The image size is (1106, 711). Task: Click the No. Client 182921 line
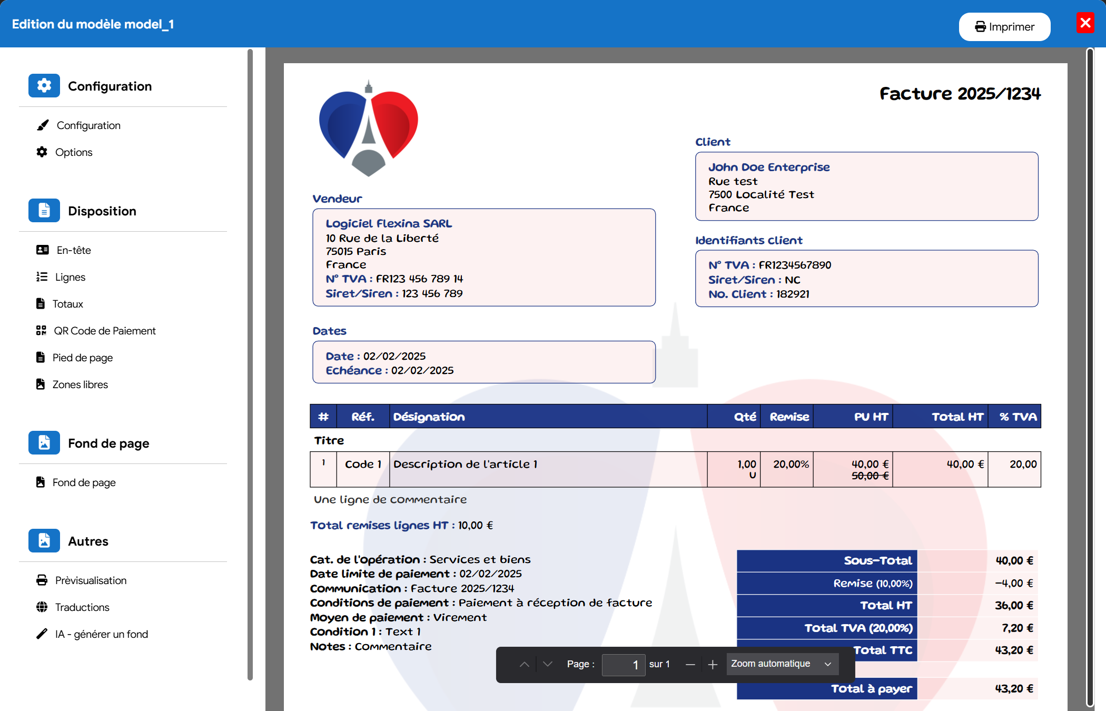coord(759,294)
